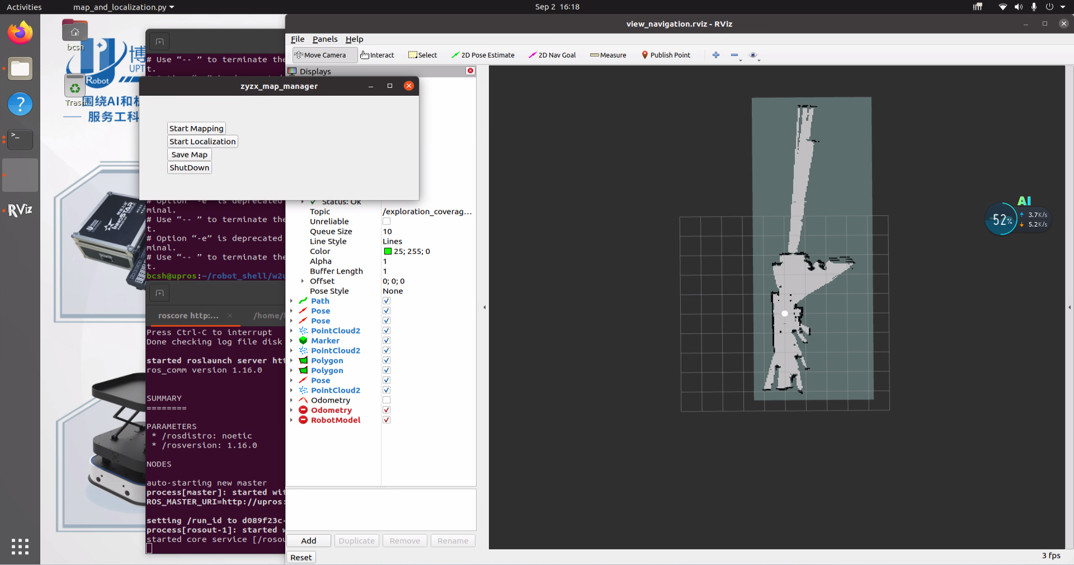This screenshot has height=565, width=1074.
Task: Click new-tab icon in lower terminal window
Action: click(x=159, y=293)
